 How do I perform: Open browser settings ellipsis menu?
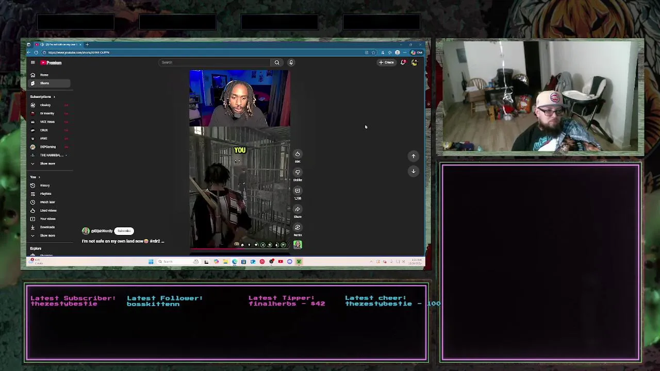405,53
